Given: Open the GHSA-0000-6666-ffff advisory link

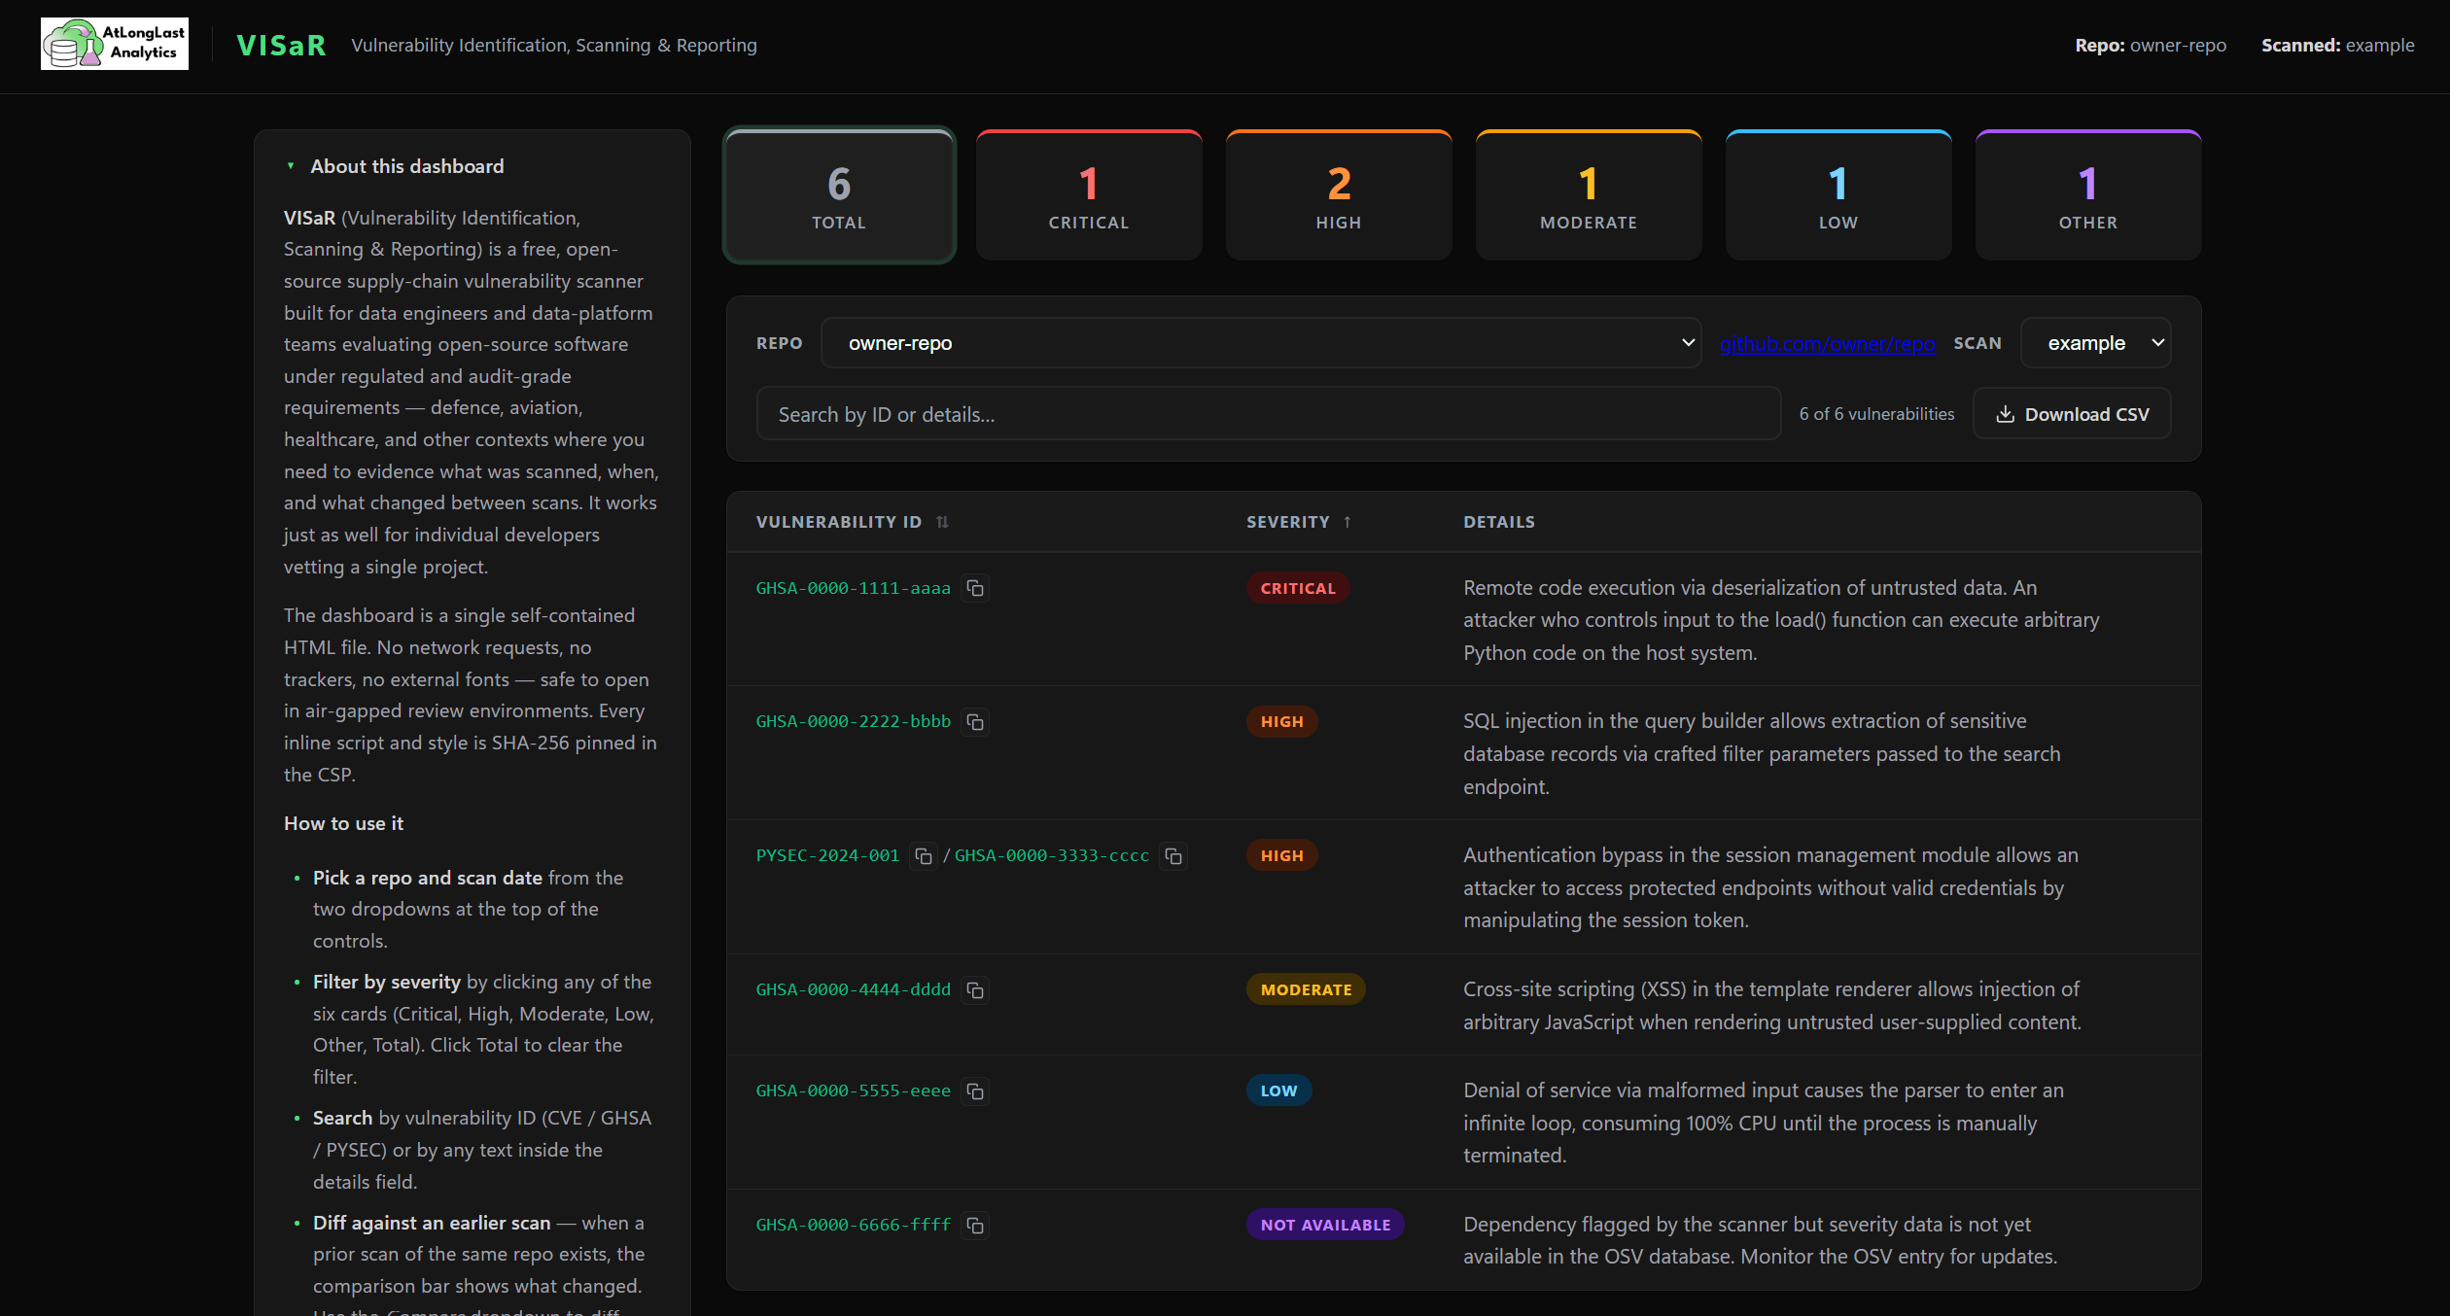Looking at the screenshot, I should [x=854, y=1225].
